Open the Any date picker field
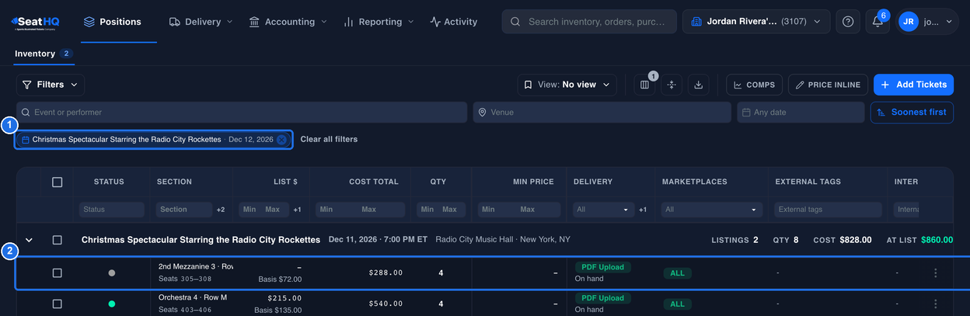Viewport: 970px width, 316px height. pos(801,113)
